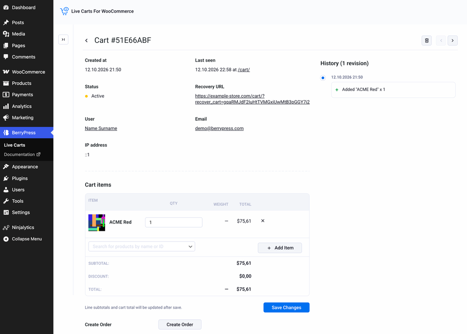Click the Created at 12.10.2026 21:50 value
Viewport: 467px width, 334px height.
coord(103,70)
